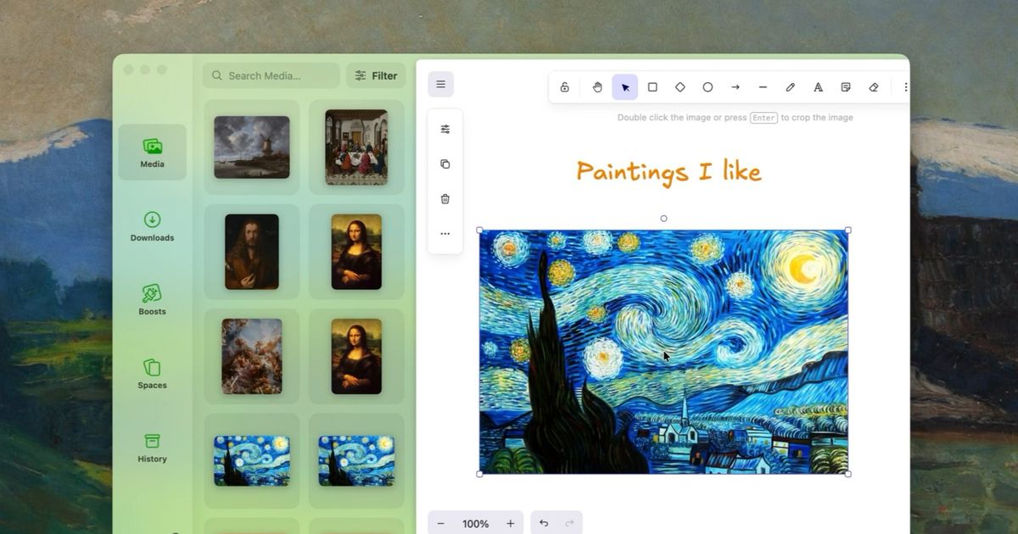Choose the sticky note tool
This screenshot has width=1018, height=534.
[x=846, y=87]
